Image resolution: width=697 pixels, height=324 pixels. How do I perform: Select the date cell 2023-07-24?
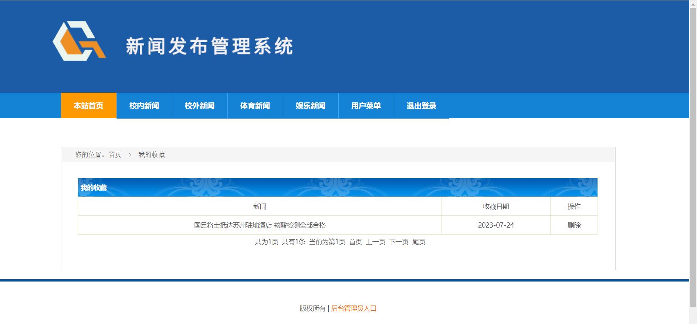[x=496, y=225]
